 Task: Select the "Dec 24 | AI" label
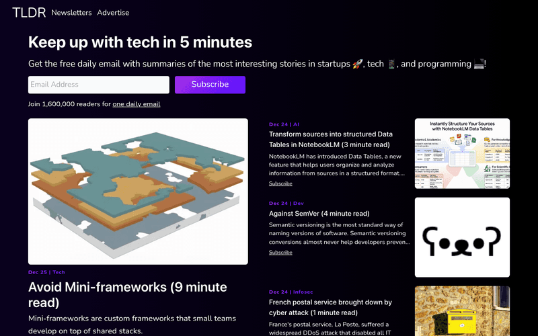[284, 124]
